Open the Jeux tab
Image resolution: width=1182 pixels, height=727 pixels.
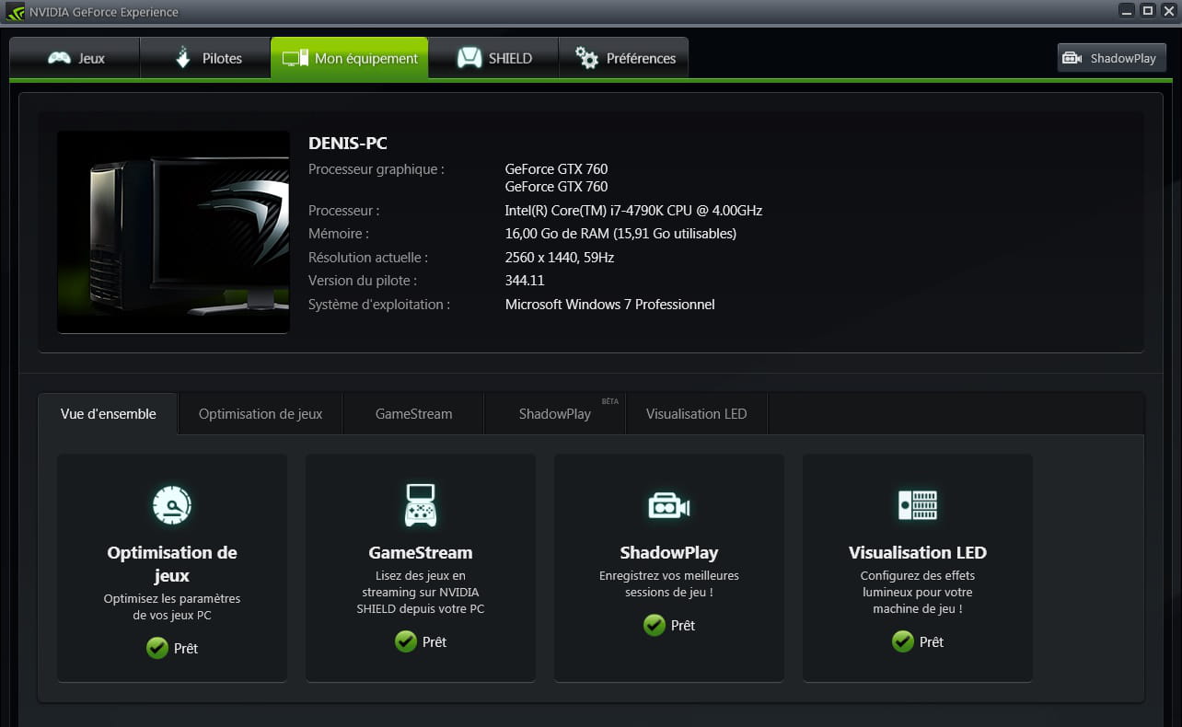coord(75,58)
